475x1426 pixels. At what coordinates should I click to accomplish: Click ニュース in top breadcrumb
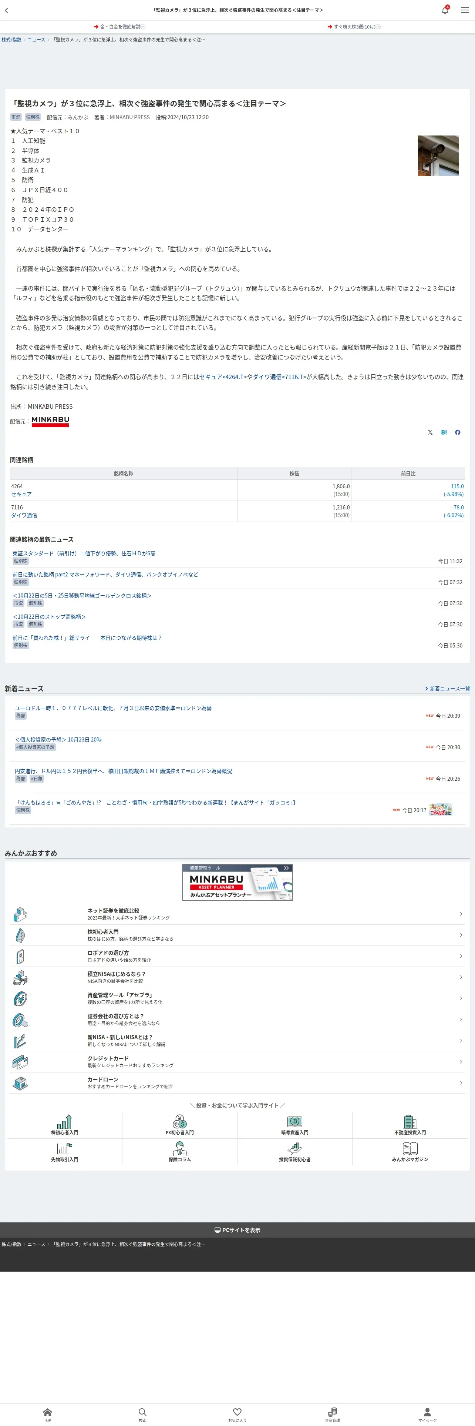(37, 40)
